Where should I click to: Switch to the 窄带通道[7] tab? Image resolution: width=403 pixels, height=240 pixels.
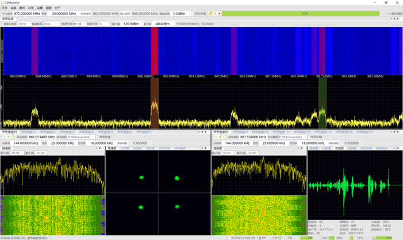point(144,132)
